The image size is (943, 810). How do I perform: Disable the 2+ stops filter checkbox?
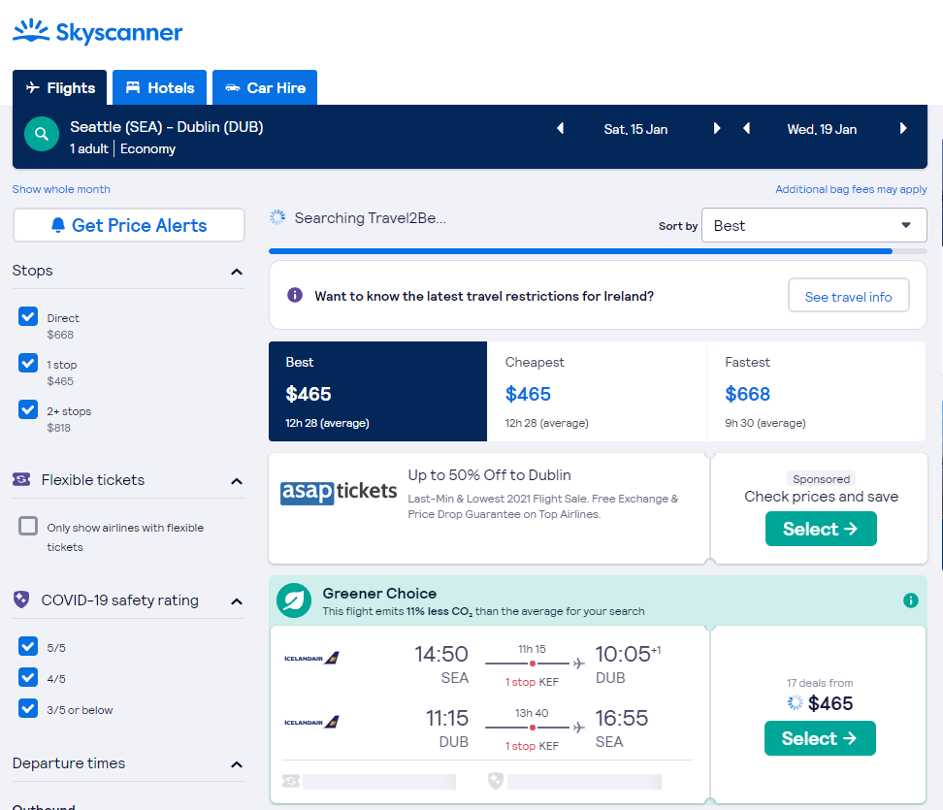27,409
